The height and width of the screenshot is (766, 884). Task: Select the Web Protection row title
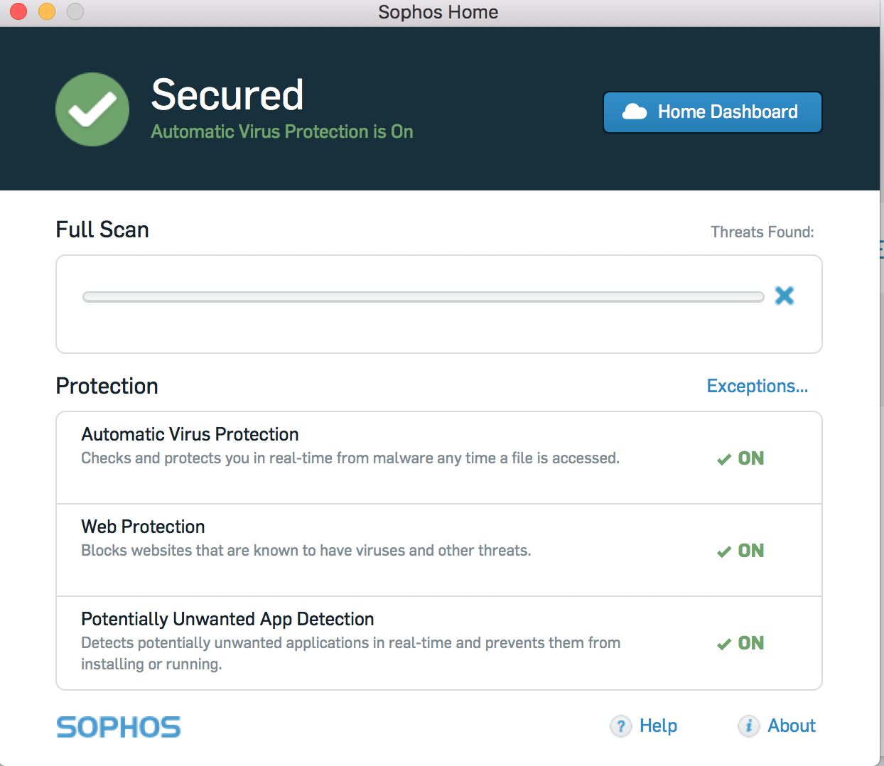pos(143,527)
